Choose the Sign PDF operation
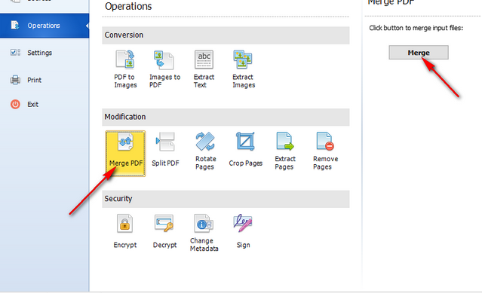This screenshot has height=293, width=482. [x=243, y=231]
